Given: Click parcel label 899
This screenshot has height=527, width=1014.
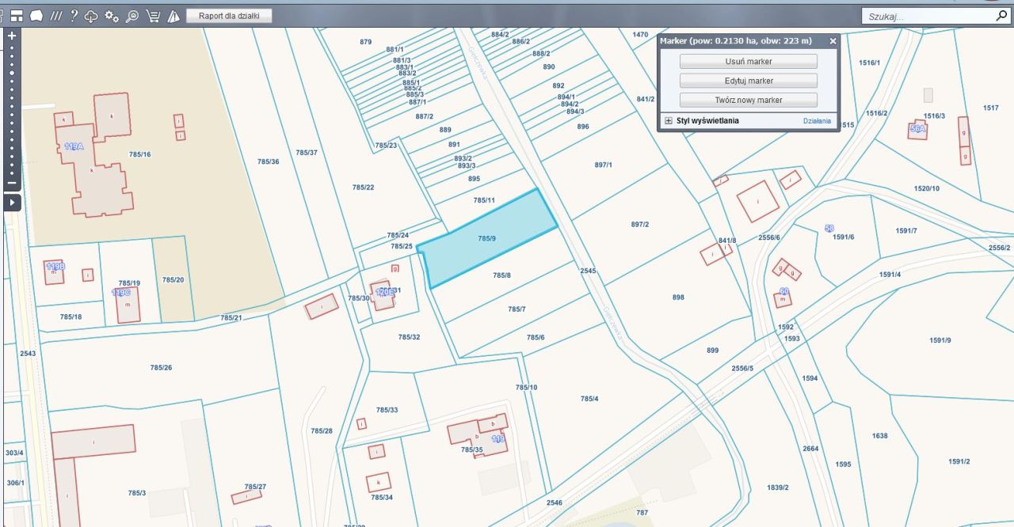Looking at the screenshot, I should pyautogui.click(x=712, y=350).
